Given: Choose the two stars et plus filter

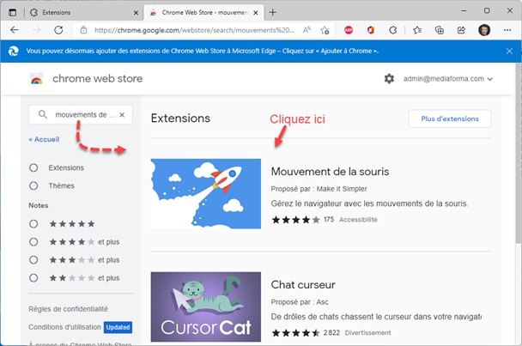Looking at the screenshot, I should coord(34,277).
